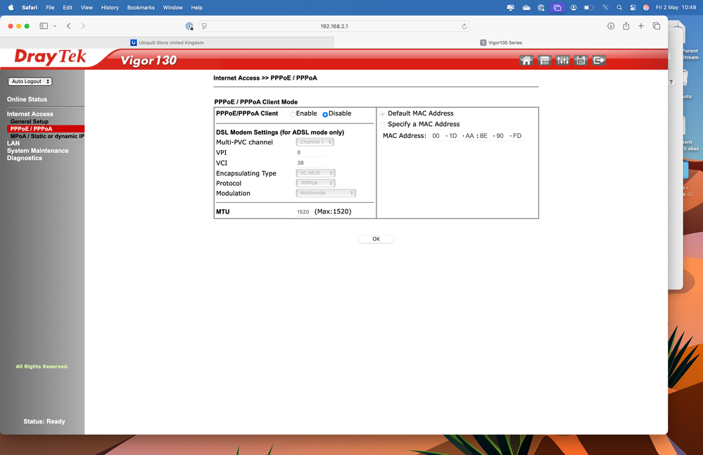Image resolution: width=703 pixels, height=455 pixels.
Task: Click the logout arrow icon in header
Action: (599, 60)
